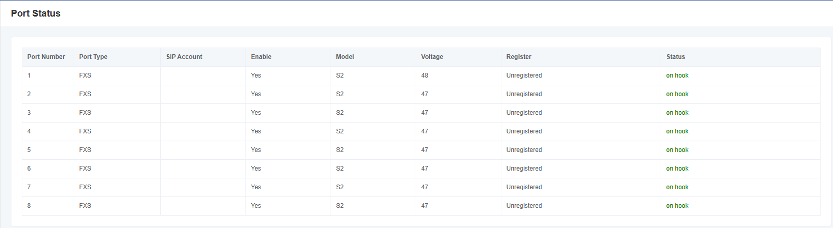Click on hook status for port 3

pos(677,113)
